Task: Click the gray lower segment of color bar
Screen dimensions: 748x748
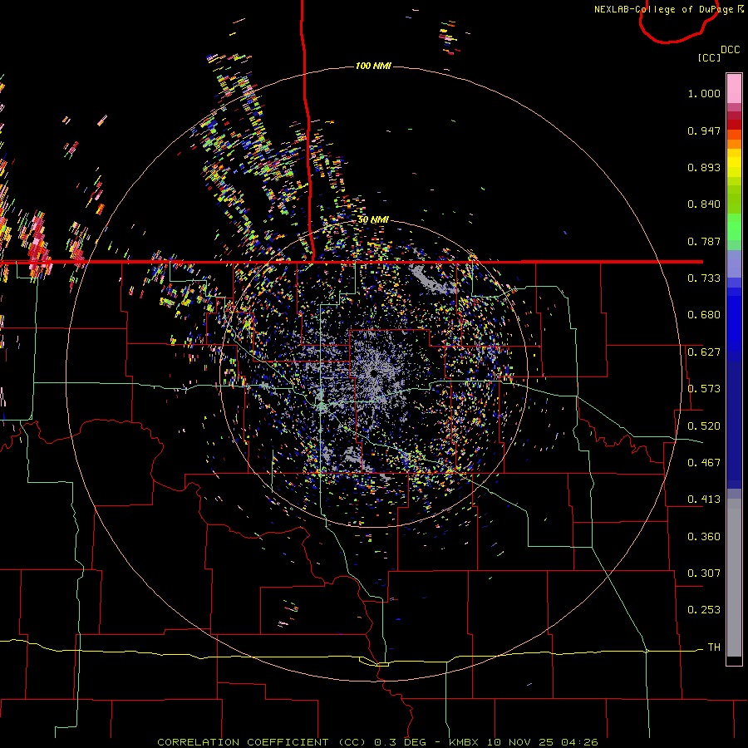Action: tap(734, 578)
